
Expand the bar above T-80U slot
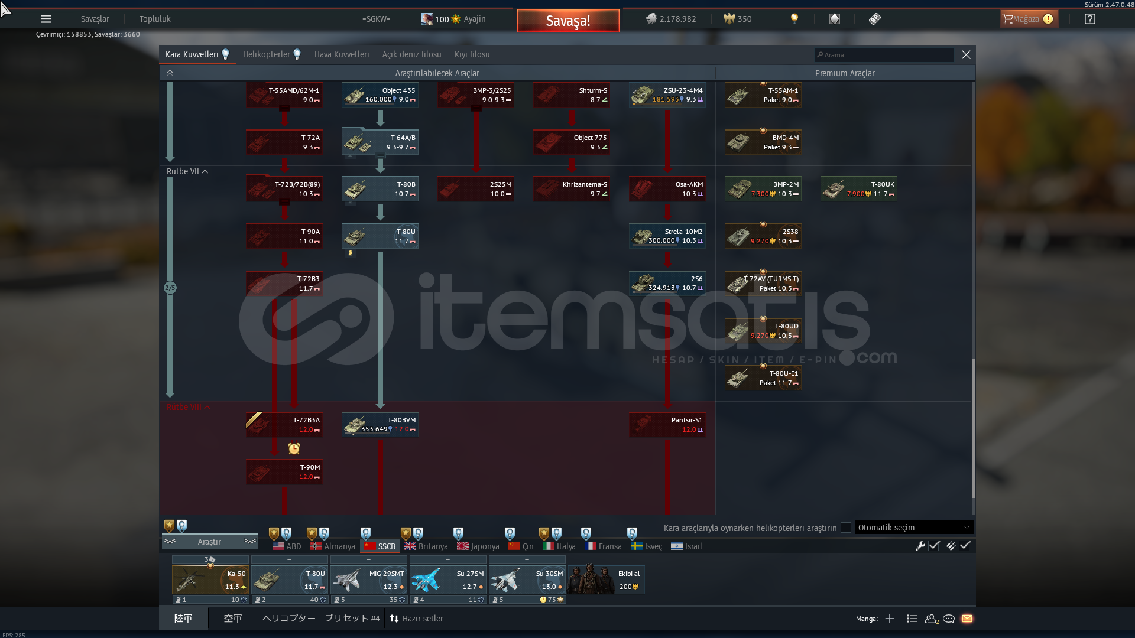click(290, 559)
